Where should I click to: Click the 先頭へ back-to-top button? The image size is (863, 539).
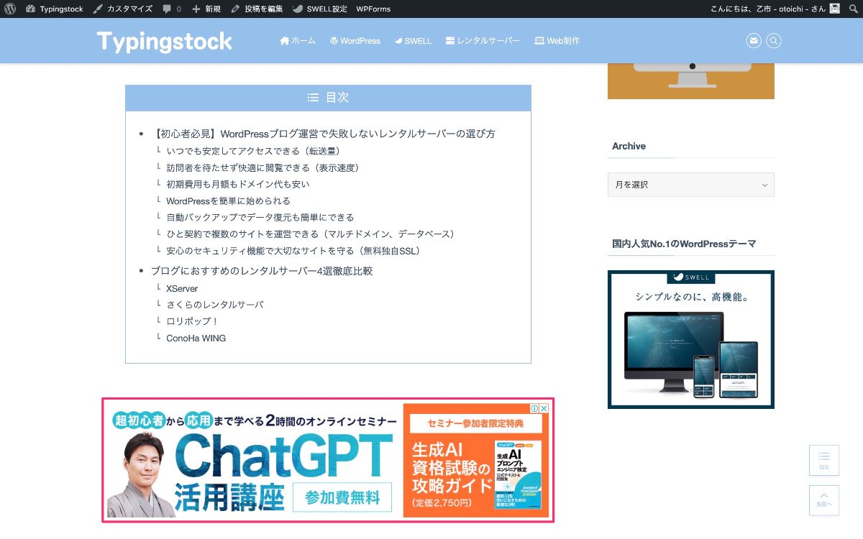click(x=824, y=500)
